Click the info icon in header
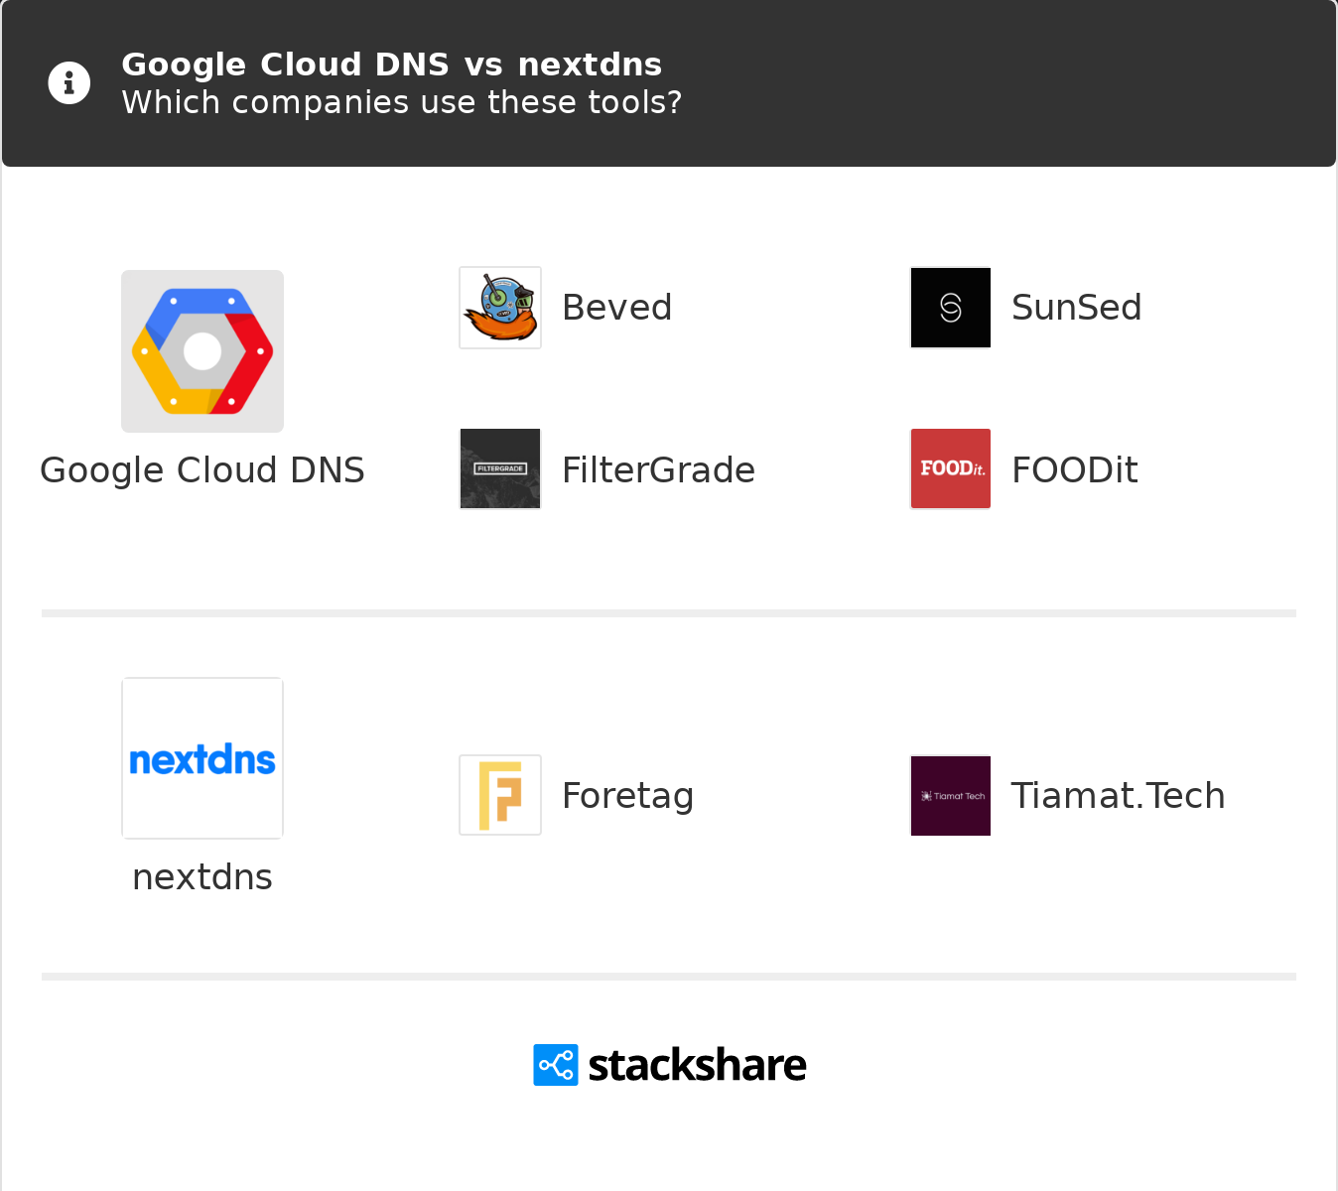1338x1191 pixels. (x=69, y=83)
